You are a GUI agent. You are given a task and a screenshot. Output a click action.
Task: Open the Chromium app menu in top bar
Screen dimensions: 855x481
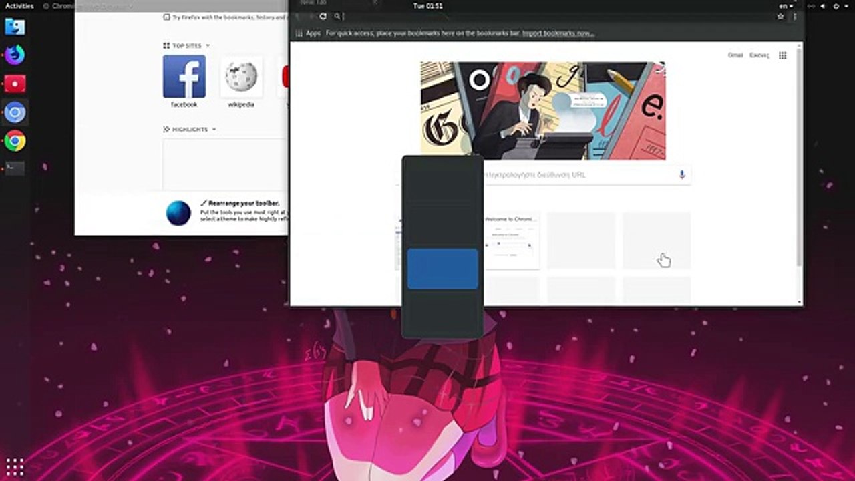[x=88, y=5]
